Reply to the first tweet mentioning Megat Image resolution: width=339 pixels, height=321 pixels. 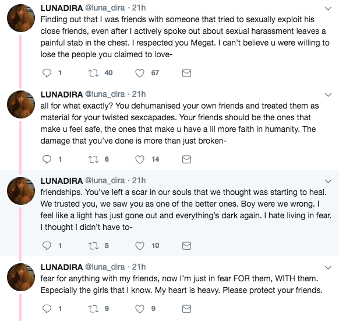pos(47,73)
